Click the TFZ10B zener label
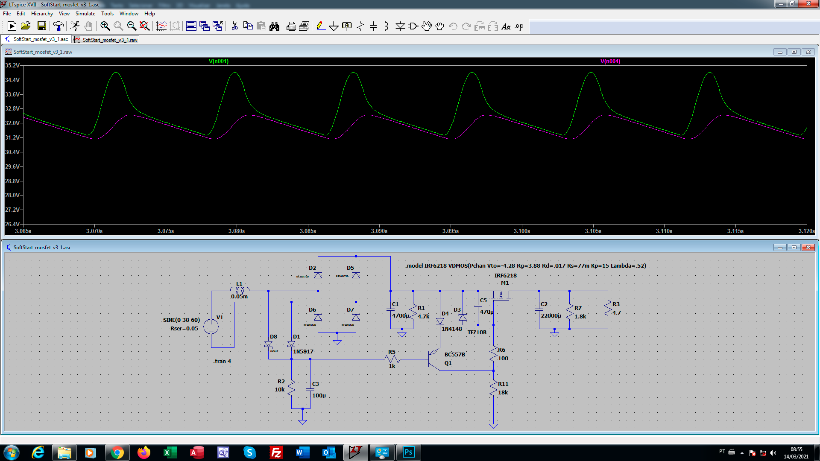 [477, 332]
